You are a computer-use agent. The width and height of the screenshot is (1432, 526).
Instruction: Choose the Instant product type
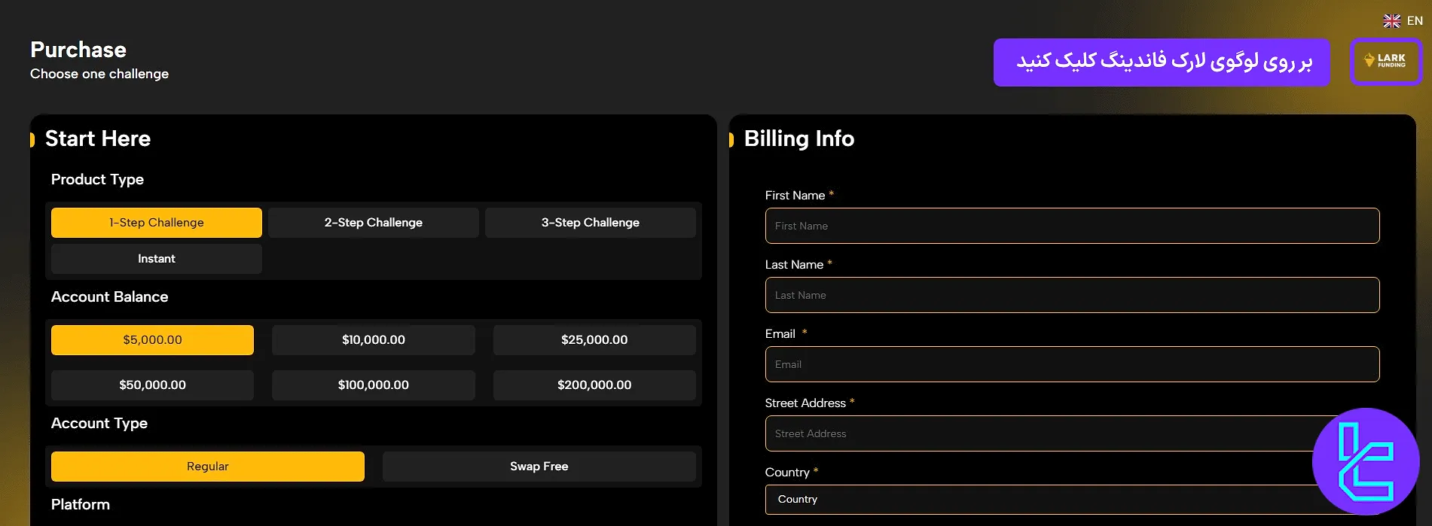coord(157,259)
